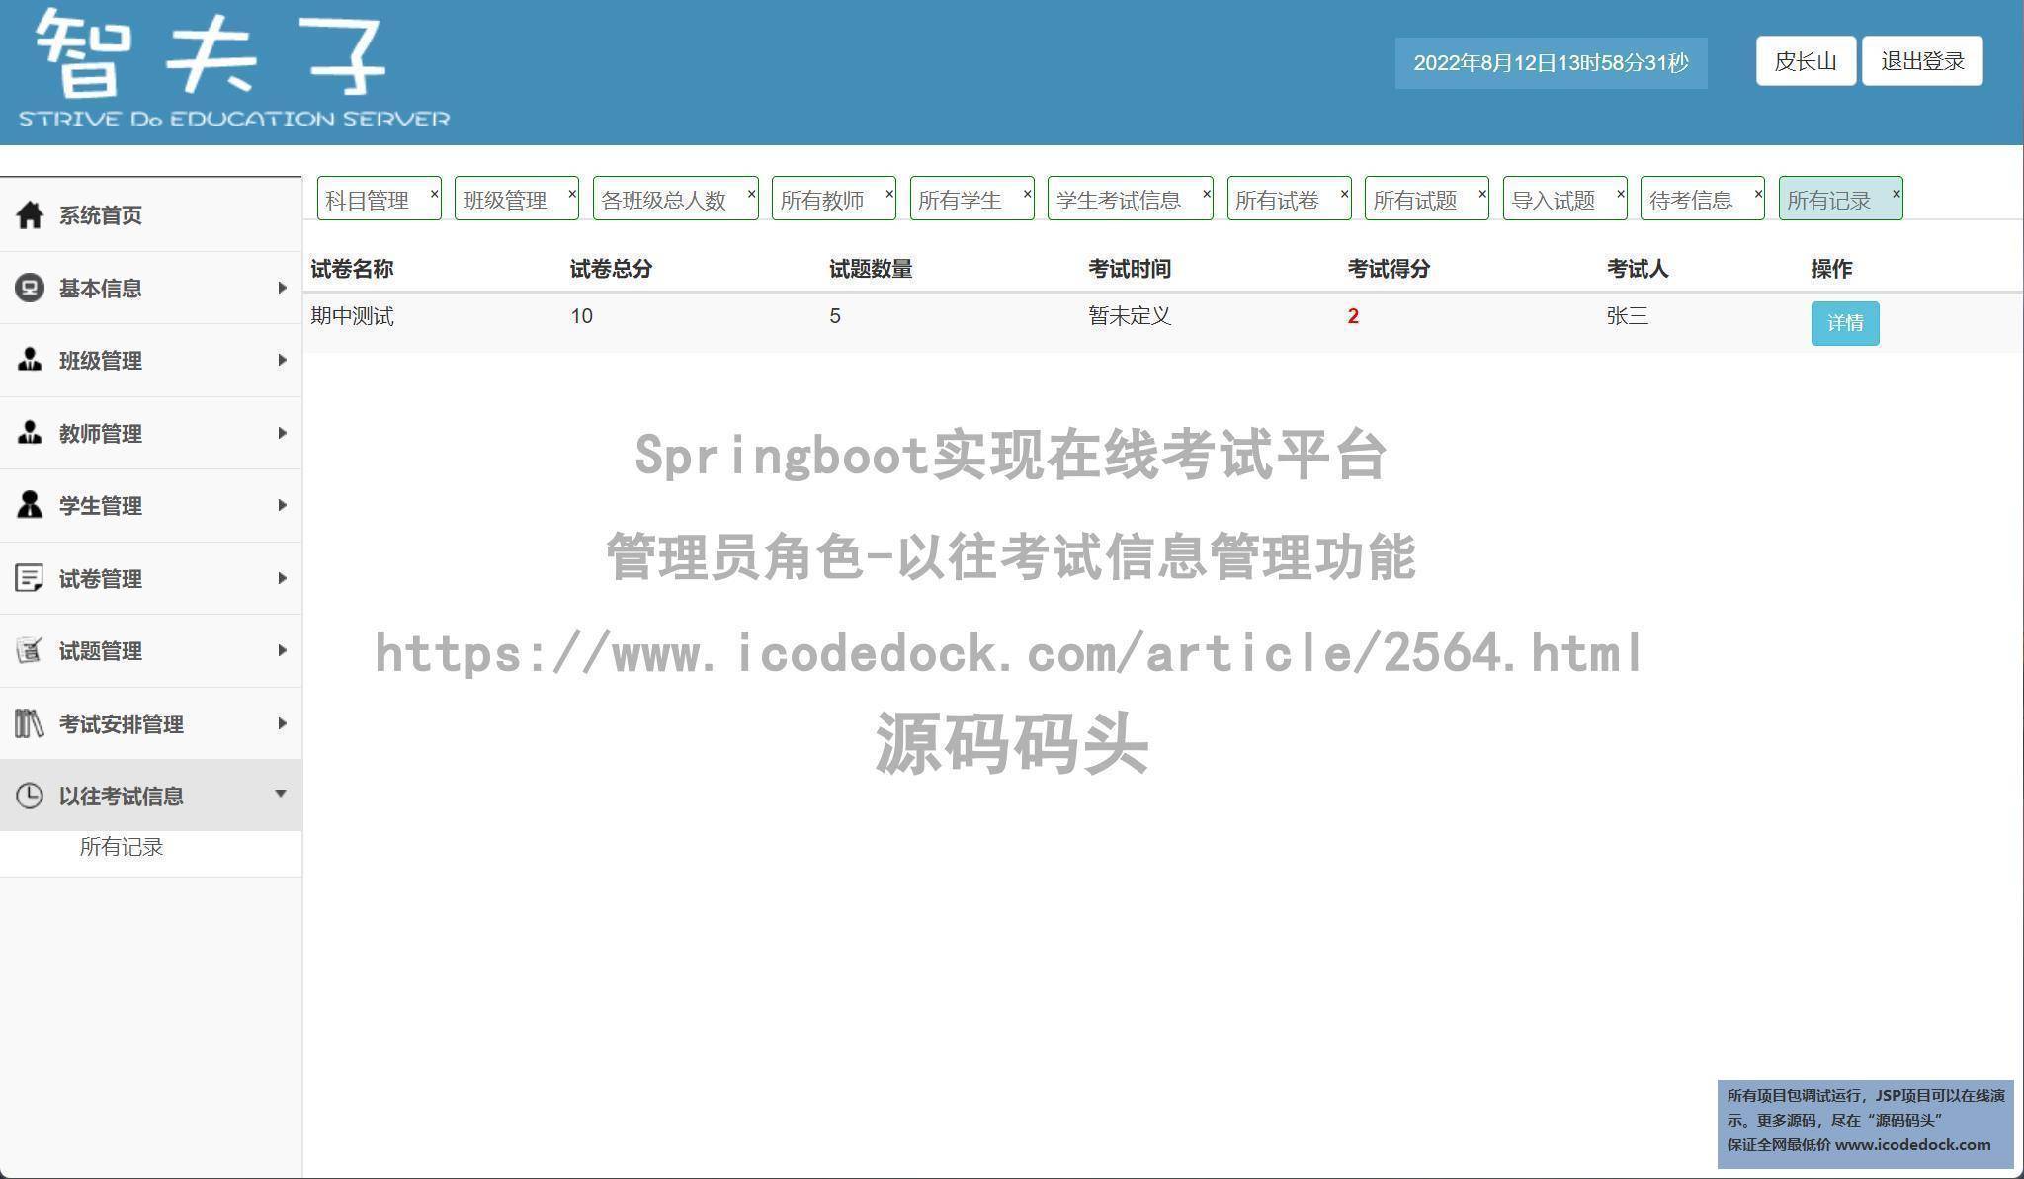Image resolution: width=2024 pixels, height=1179 pixels.
Task: Click the 学生管理 student icon
Action: click(29, 505)
